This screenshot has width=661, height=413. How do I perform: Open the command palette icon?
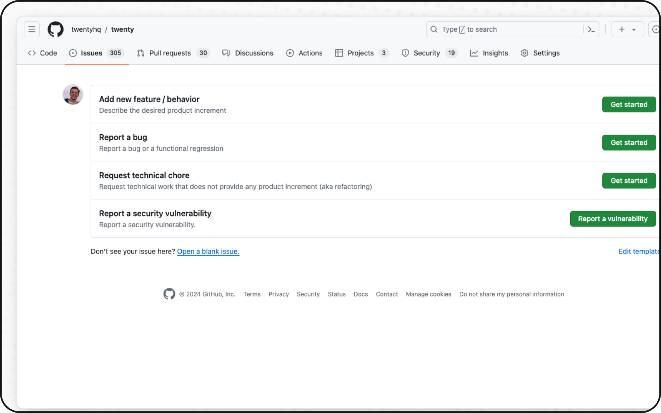pyautogui.click(x=591, y=29)
